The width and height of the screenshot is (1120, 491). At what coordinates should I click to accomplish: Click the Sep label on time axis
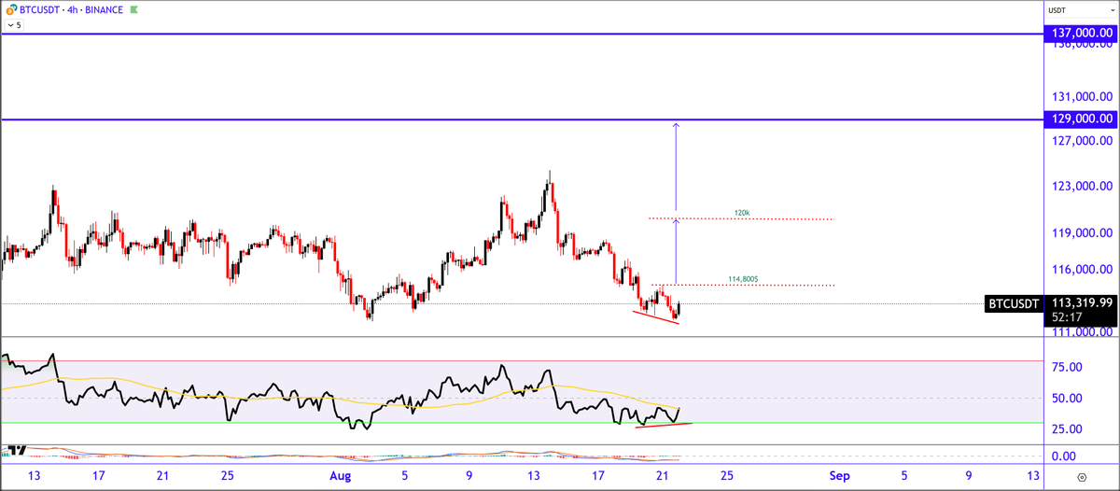(x=840, y=475)
